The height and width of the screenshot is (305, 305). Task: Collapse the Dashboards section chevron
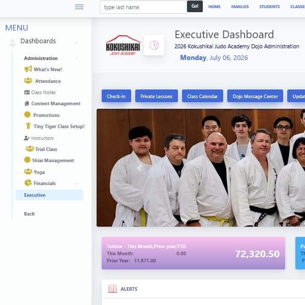(77, 43)
